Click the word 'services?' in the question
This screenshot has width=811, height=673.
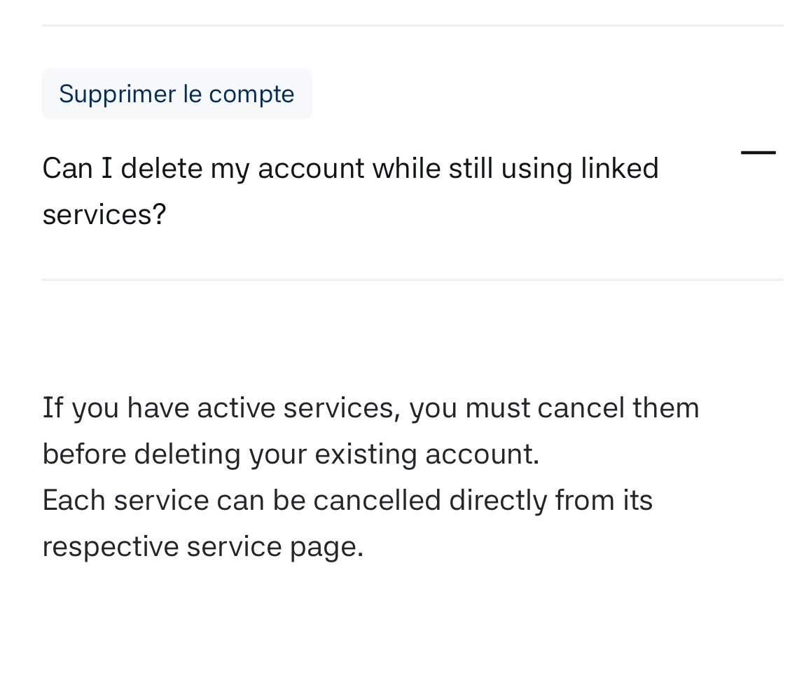point(104,215)
